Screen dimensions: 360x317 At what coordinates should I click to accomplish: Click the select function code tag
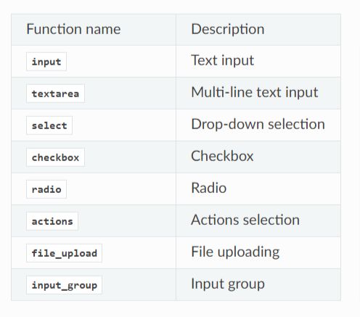coord(49,125)
